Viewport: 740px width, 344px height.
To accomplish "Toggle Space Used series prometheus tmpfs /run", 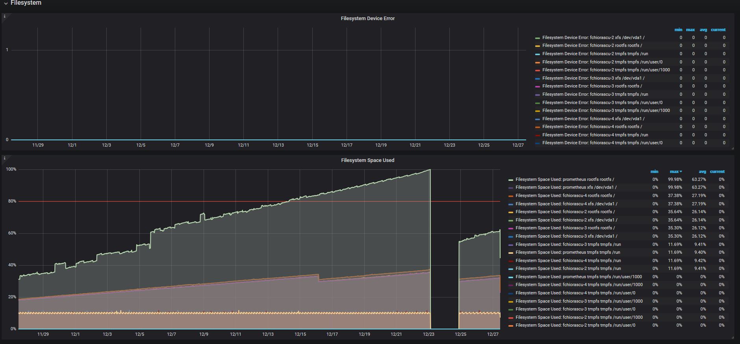I will pyautogui.click(x=568, y=252).
